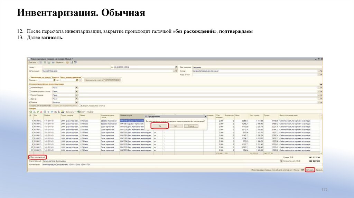Tick Выводить товары без остатка checkbox
This screenshot has width=354, height=198.
click(x=80, y=106)
